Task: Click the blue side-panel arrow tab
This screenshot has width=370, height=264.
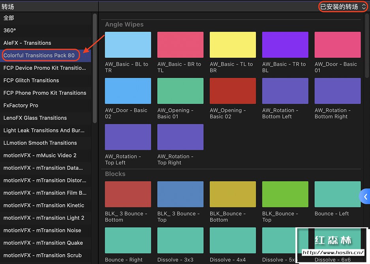Action: pyautogui.click(x=365, y=197)
